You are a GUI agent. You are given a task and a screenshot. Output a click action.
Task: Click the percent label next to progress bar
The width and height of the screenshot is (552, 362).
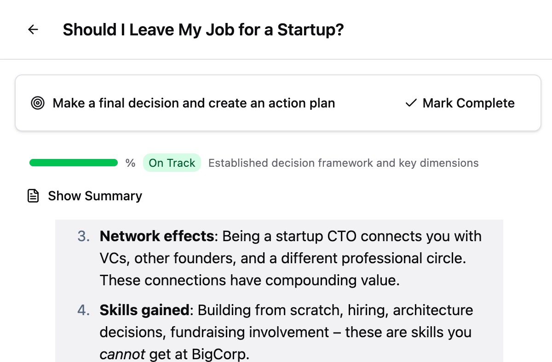131,163
